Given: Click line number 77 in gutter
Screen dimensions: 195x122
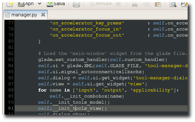Looking at the screenshot, I should click(x=11, y=23).
